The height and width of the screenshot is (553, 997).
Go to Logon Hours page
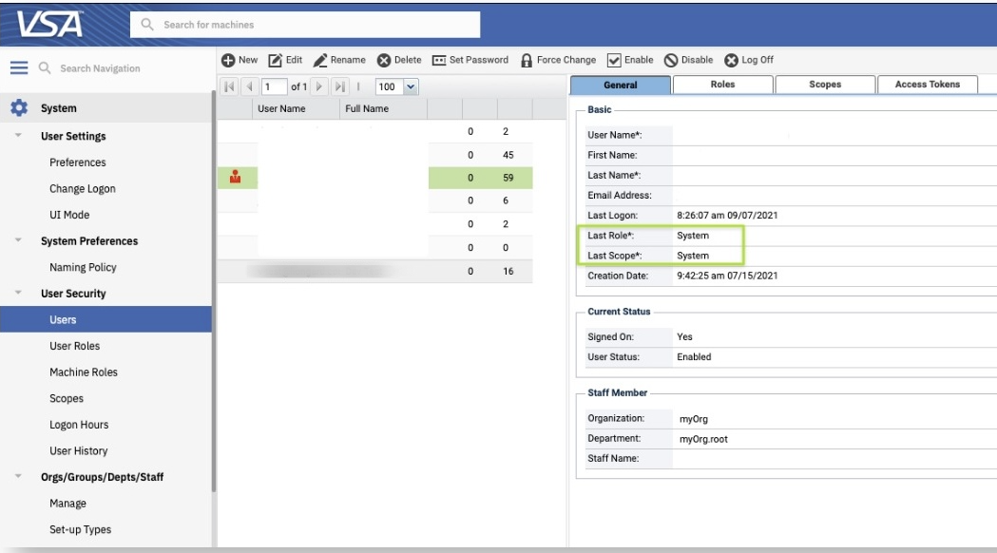[x=79, y=425]
